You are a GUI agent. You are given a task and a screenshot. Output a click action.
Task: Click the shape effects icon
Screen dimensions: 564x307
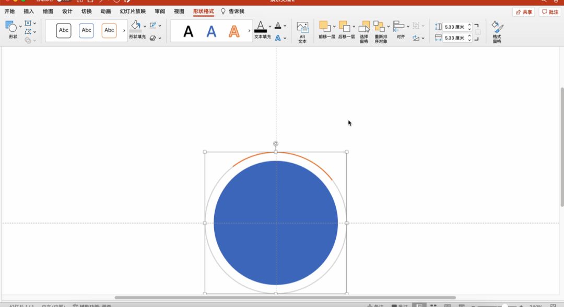(153, 38)
